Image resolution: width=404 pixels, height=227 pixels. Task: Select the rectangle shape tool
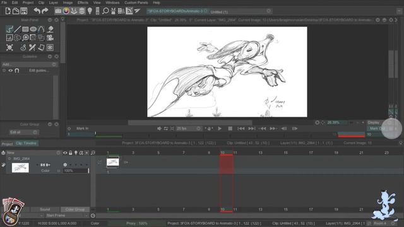25,29
